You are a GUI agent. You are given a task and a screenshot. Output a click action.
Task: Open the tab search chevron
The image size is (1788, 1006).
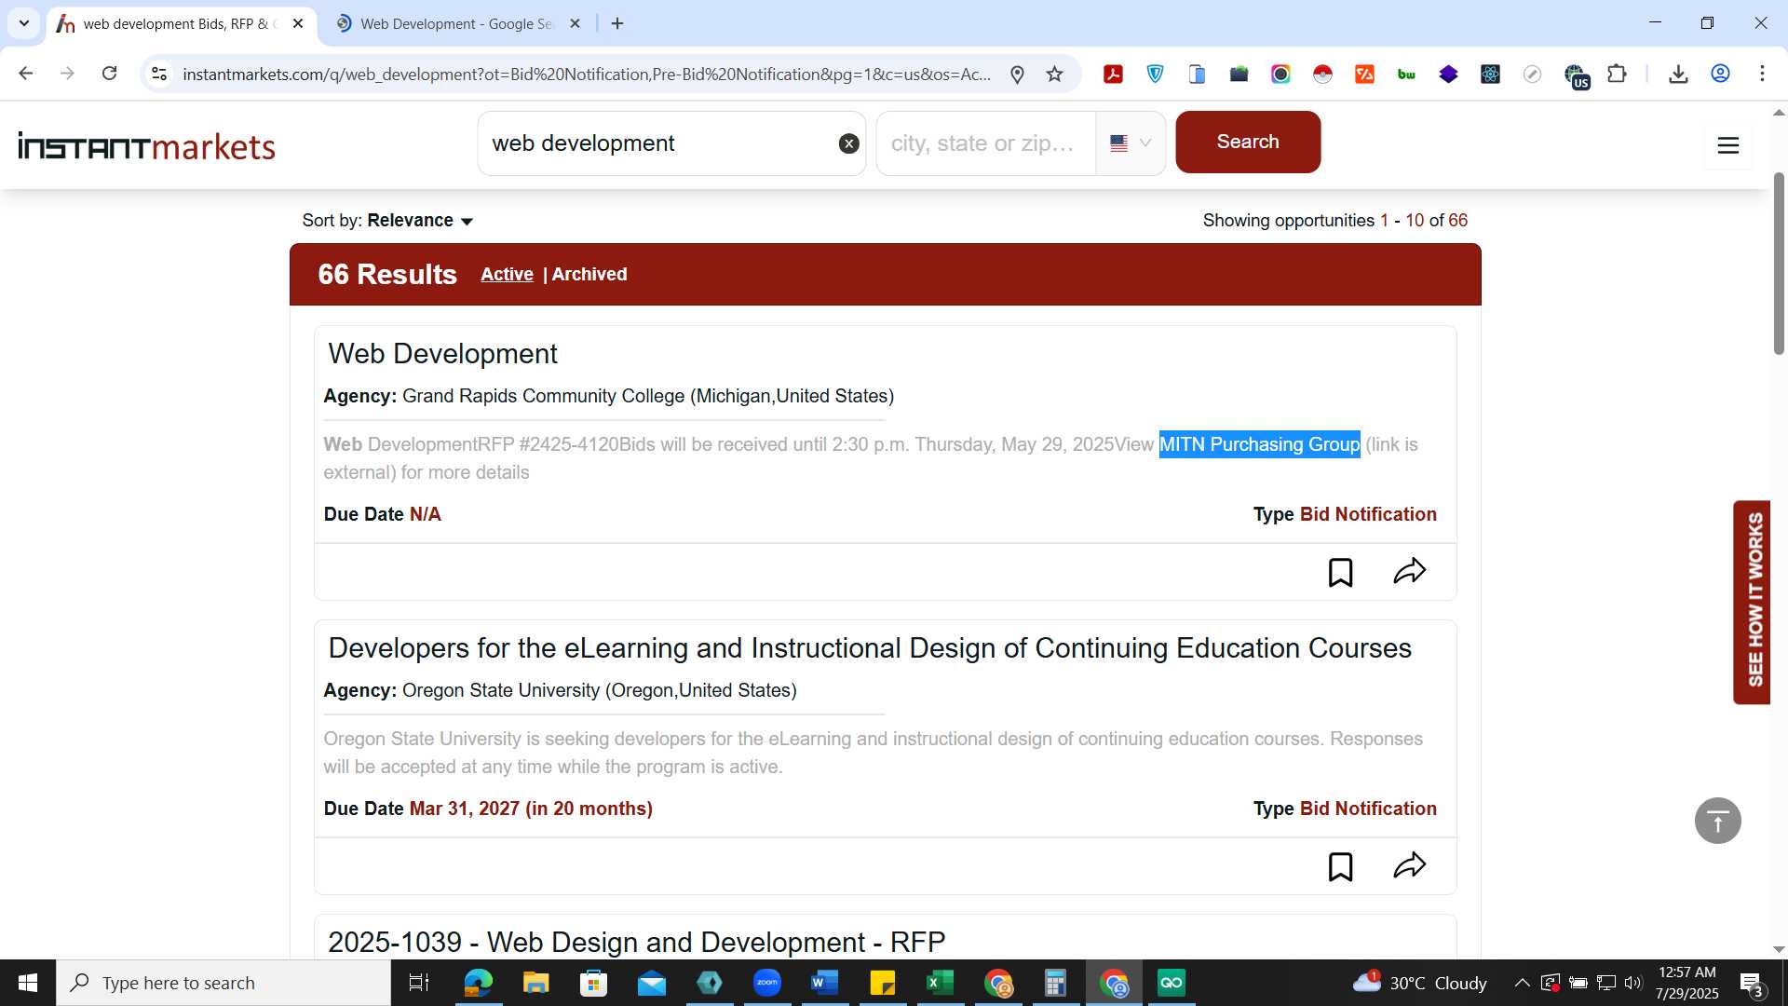(x=24, y=23)
